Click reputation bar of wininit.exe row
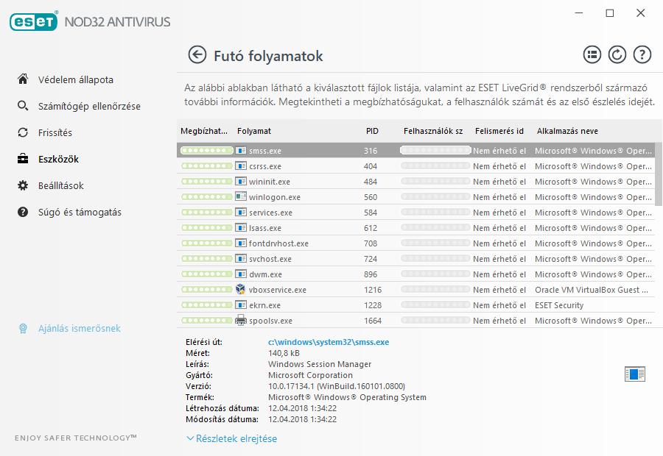The height and width of the screenshot is (456, 663). tap(207, 181)
